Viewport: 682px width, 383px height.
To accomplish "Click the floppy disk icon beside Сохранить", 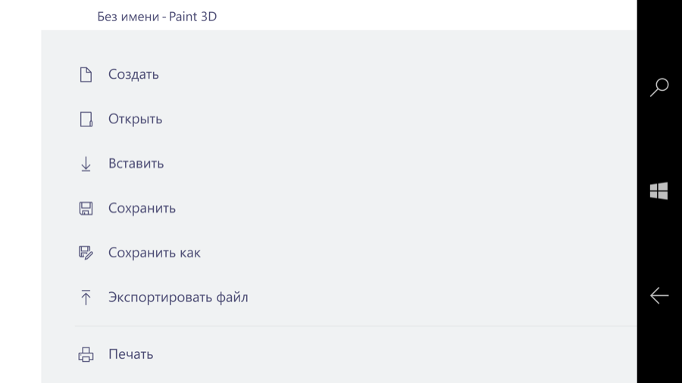I will [86, 208].
